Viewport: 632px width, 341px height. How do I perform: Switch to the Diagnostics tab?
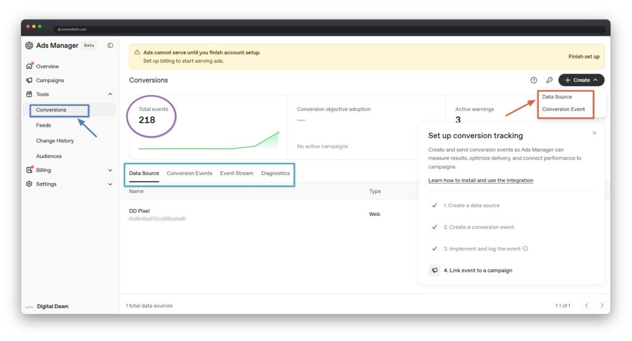pyautogui.click(x=275, y=173)
